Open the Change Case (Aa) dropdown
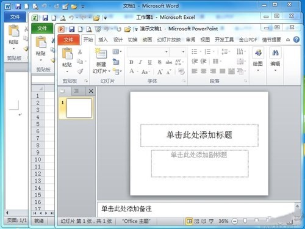 [x=146, y=71]
